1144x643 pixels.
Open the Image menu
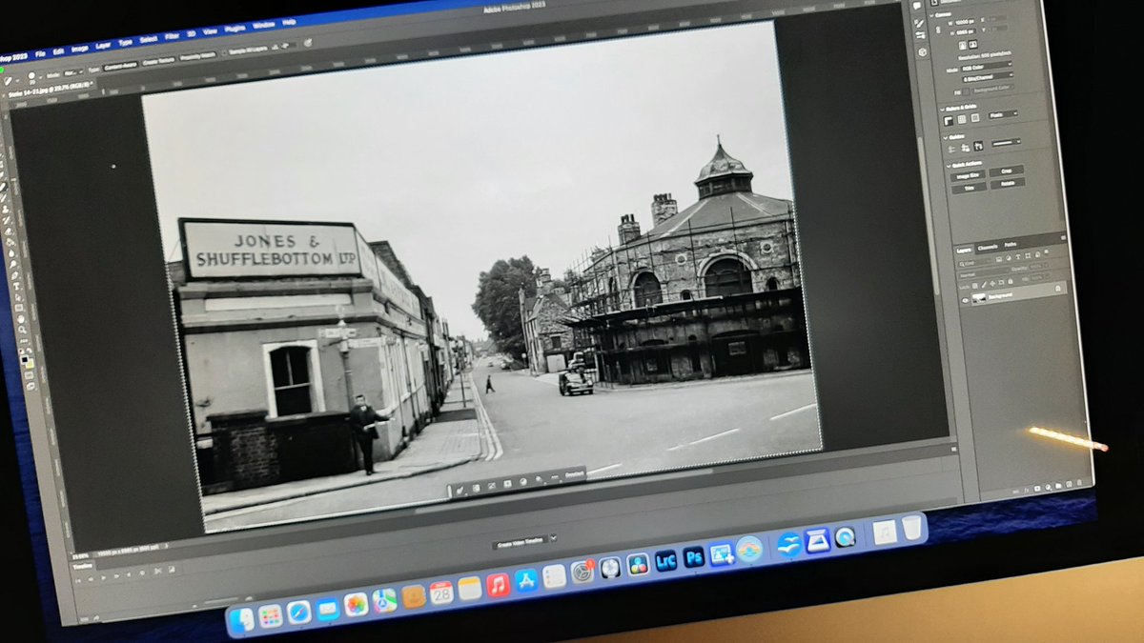[80, 50]
